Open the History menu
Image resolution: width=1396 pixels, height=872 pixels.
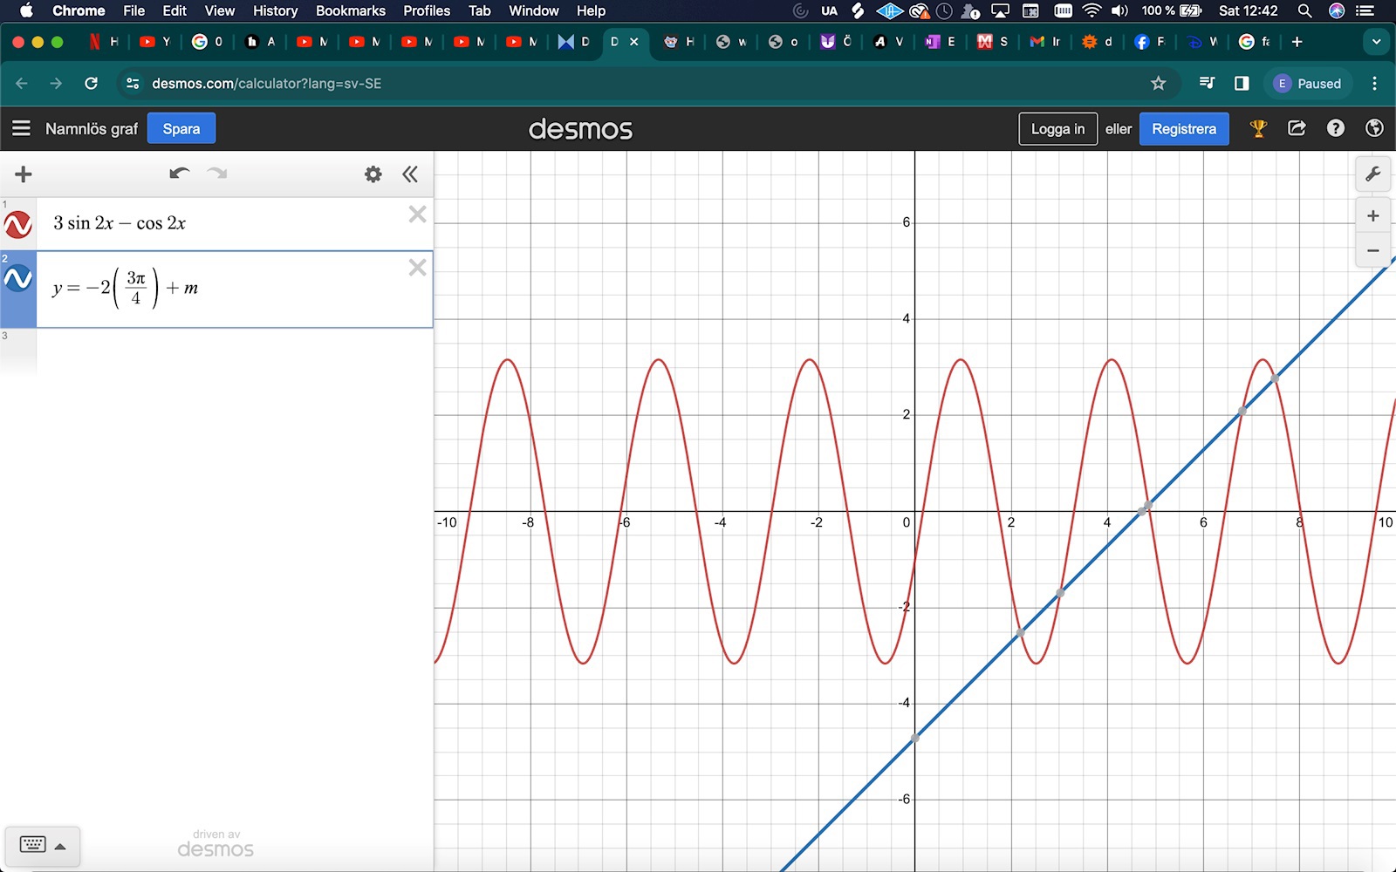[x=275, y=10]
